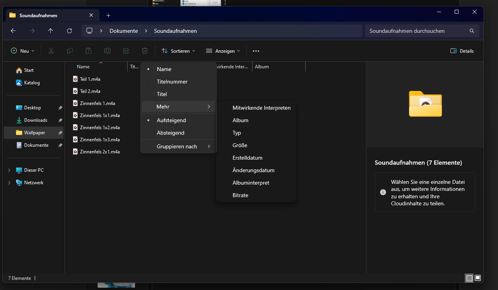The height and width of the screenshot is (290, 498).
Task: Open the Gruppieren nach submenu
Action: tap(177, 146)
